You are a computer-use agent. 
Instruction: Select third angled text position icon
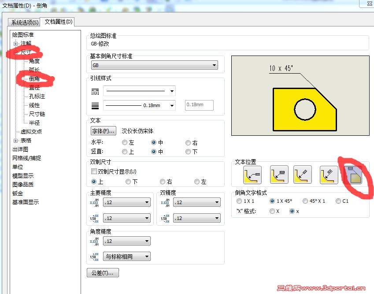point(303,175)
